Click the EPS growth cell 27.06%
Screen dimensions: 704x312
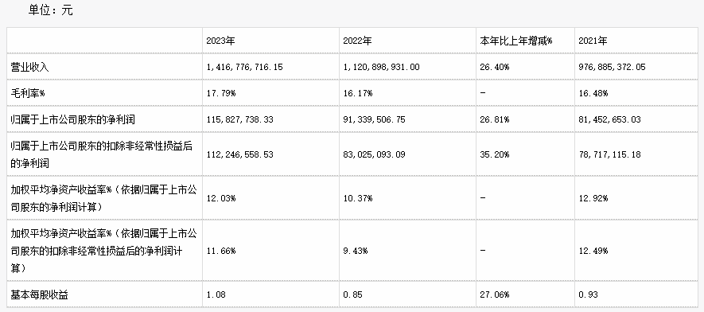(x=495, y=295)
